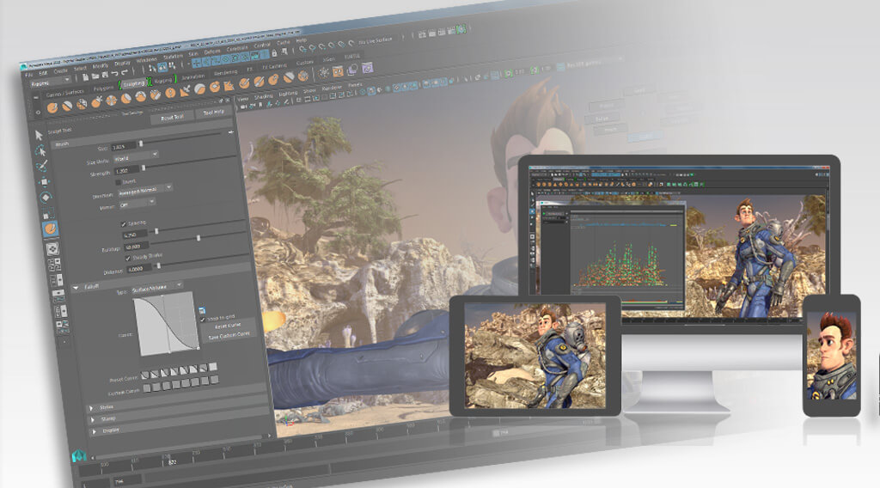The width and height of the screenshot is (880, 488).
Task: Select the arrow Select tool in toolbox
Action: click(x=39, y=135)
